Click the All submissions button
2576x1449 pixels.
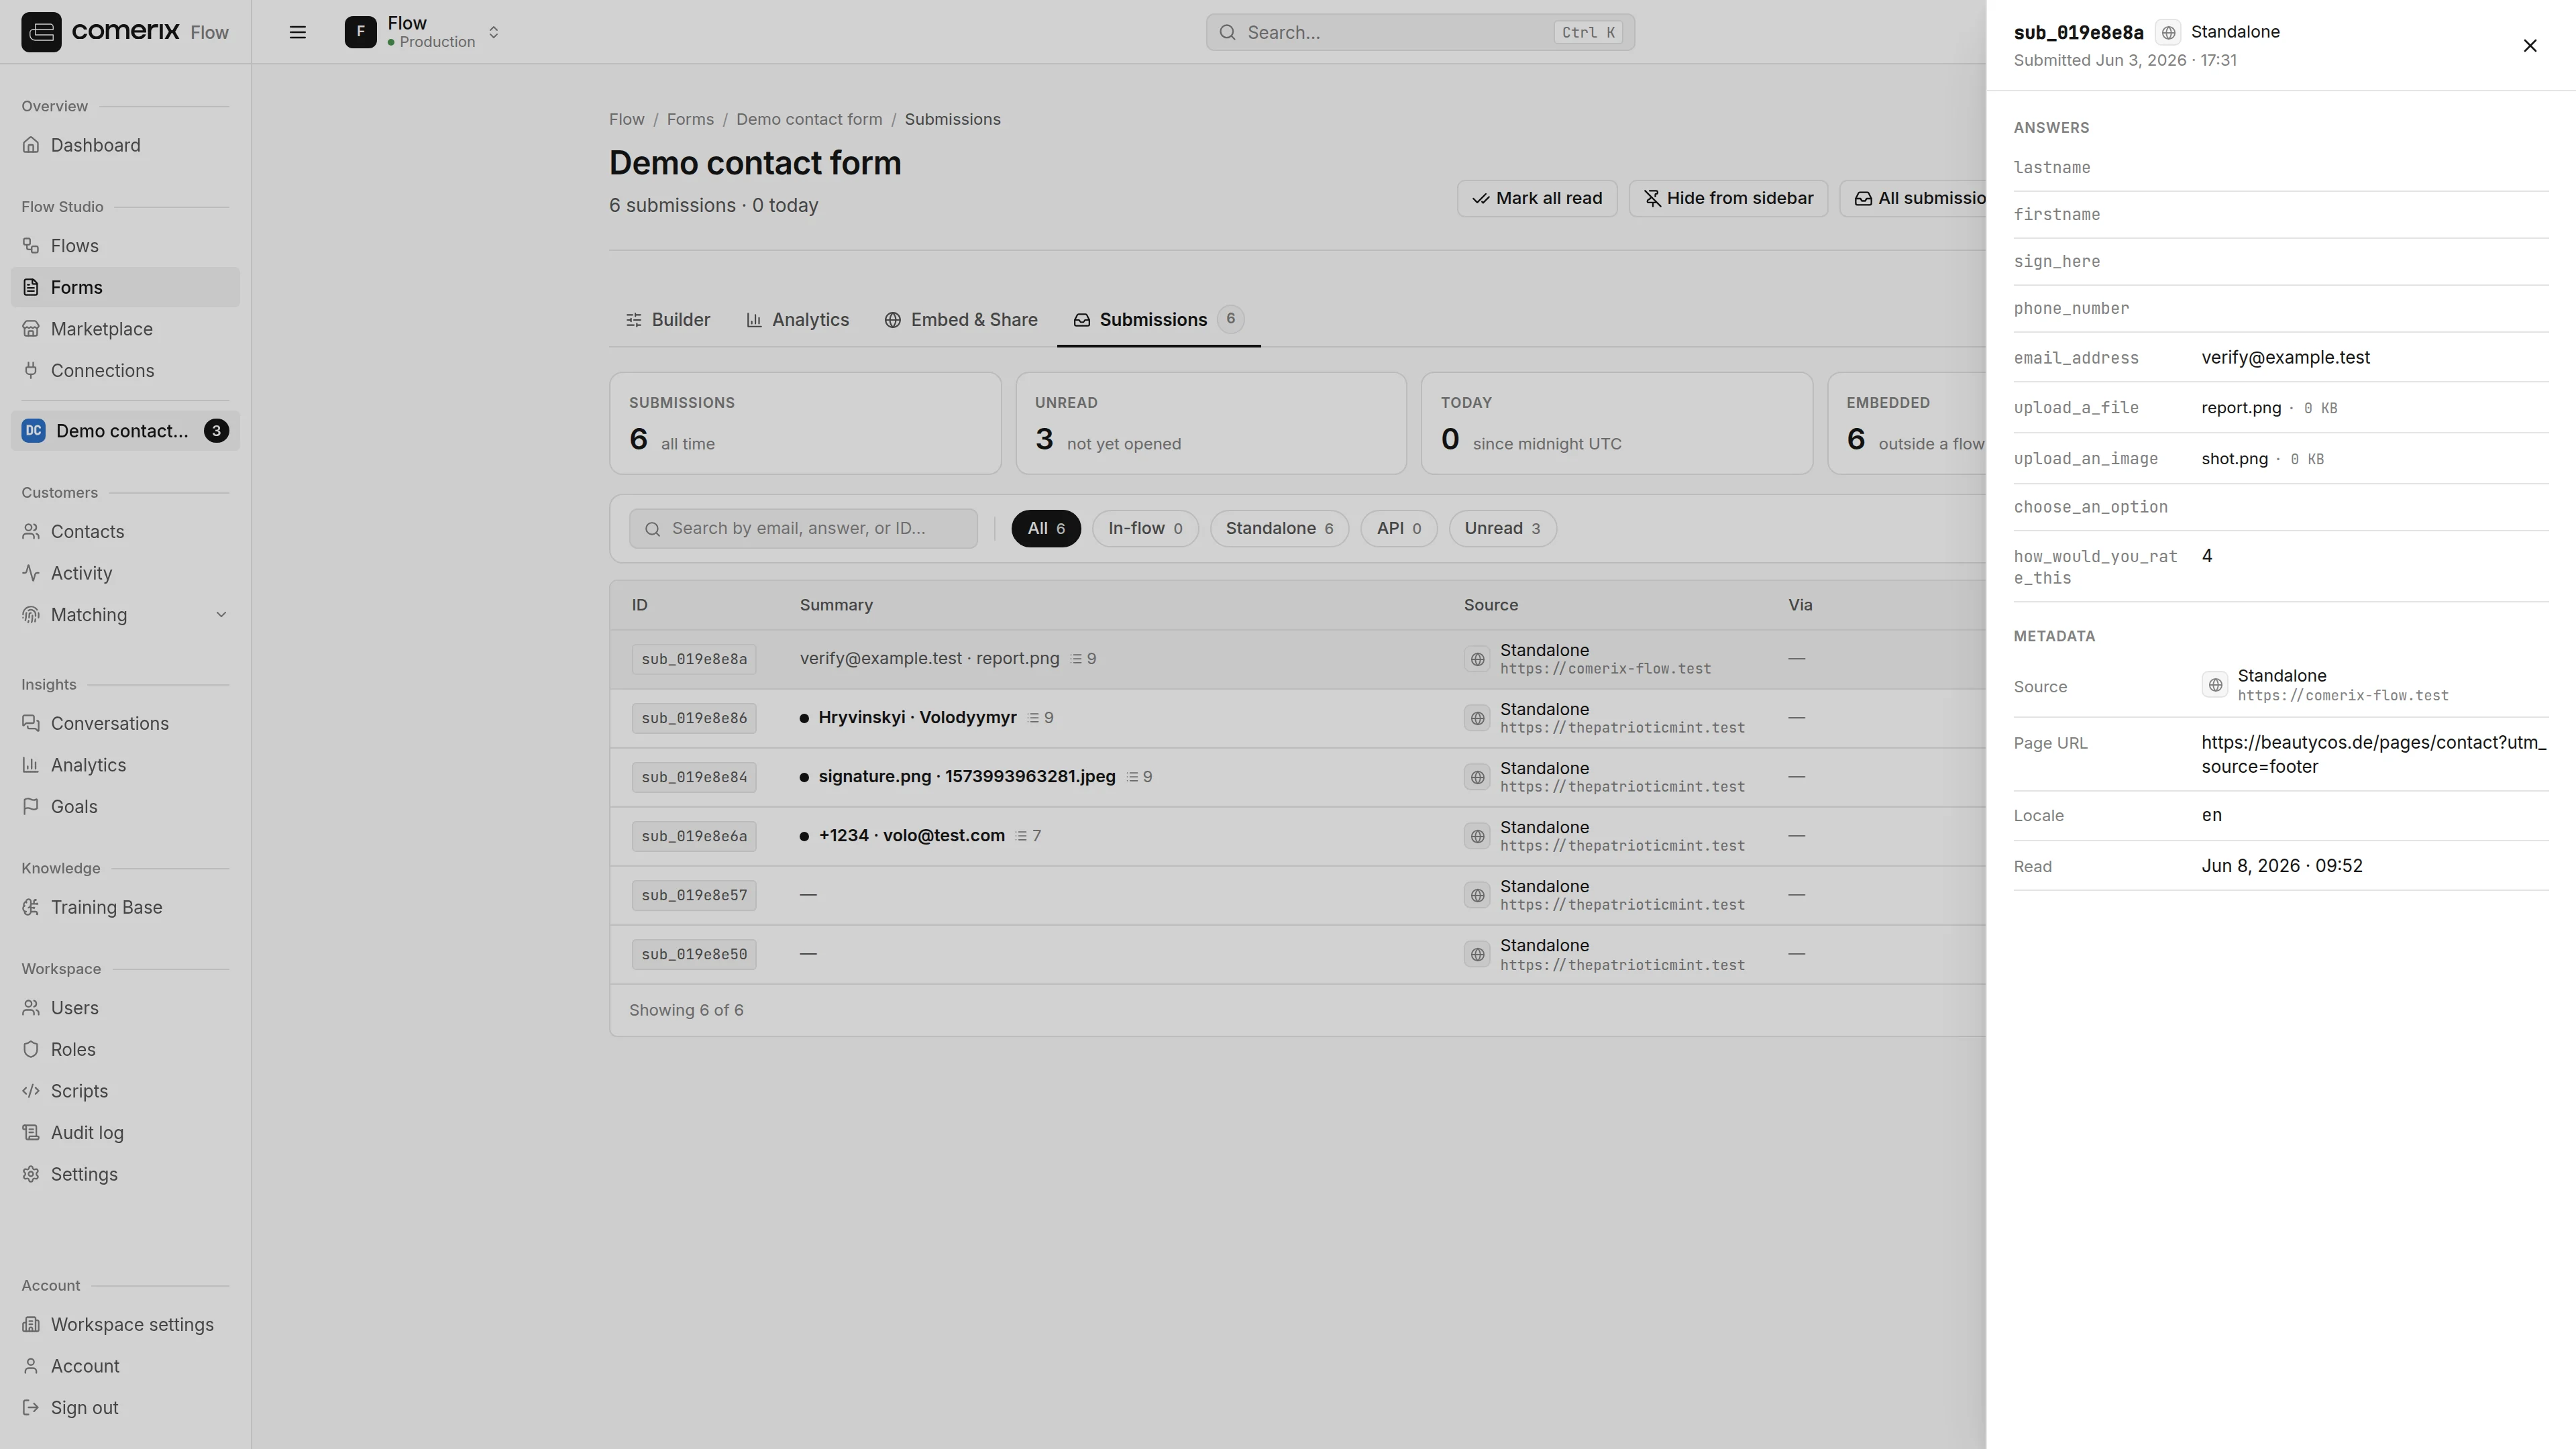[x=1913, y=198]
